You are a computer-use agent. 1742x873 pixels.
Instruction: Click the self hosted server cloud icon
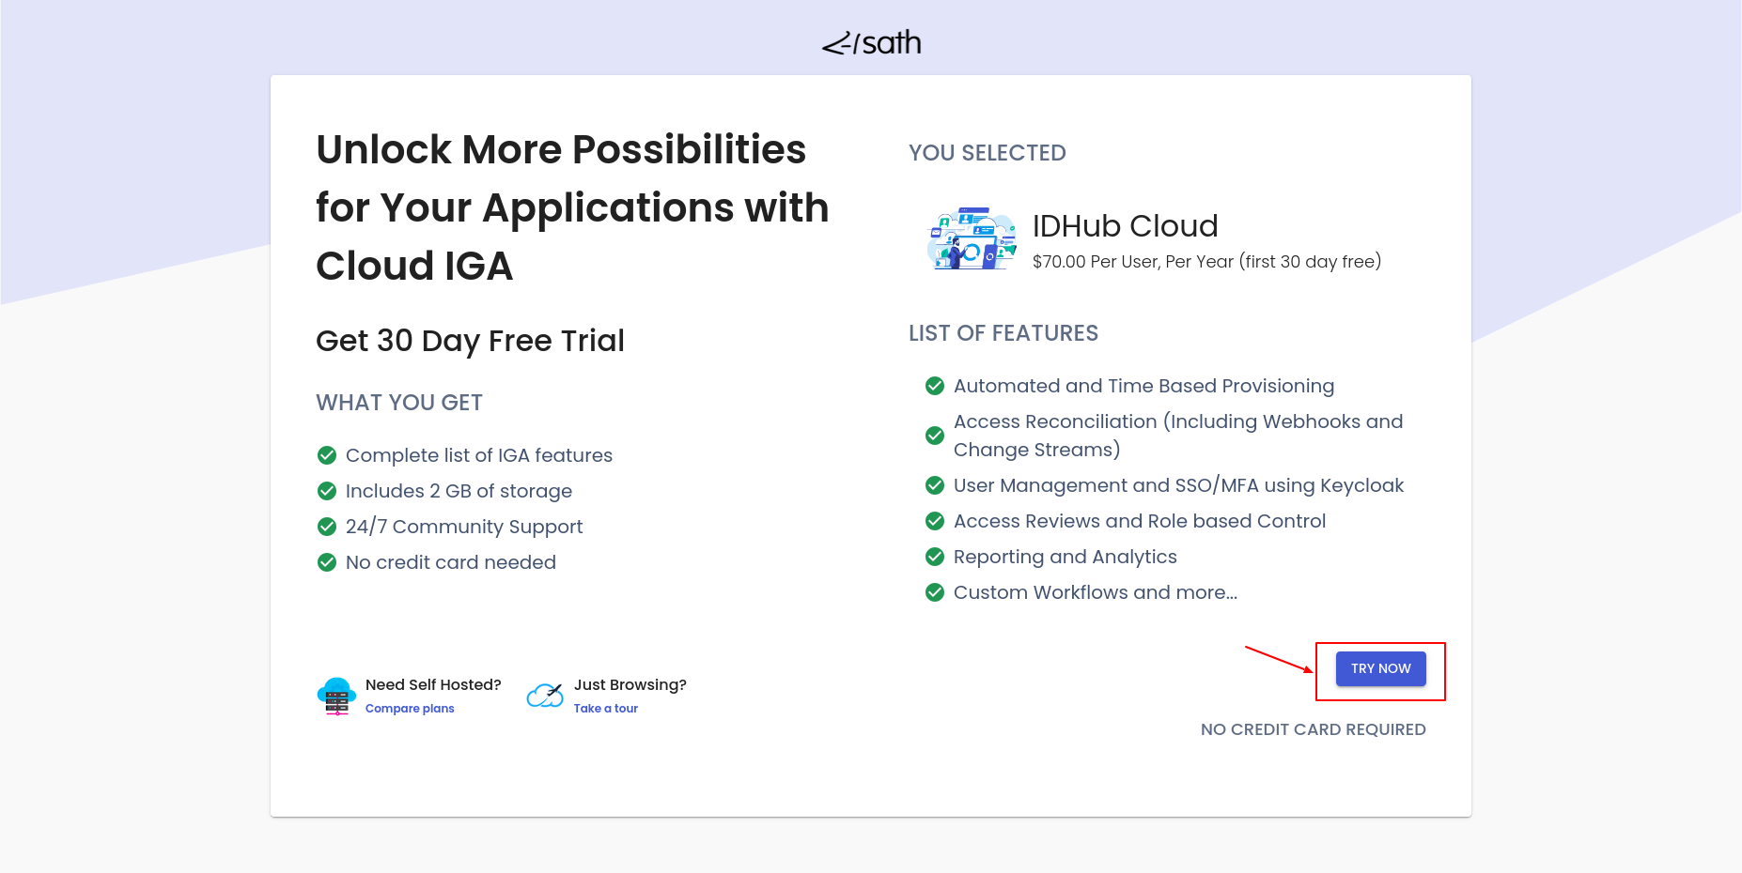click(336, 696)
